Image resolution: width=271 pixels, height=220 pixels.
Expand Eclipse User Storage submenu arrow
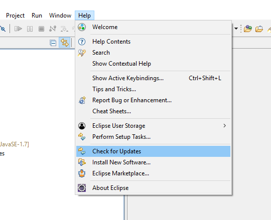point(224,126)
